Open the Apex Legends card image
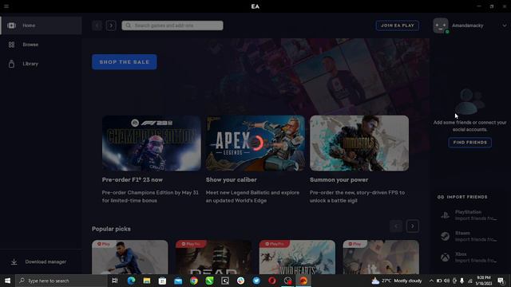This screenshot has height=287, width=511. 255,143
